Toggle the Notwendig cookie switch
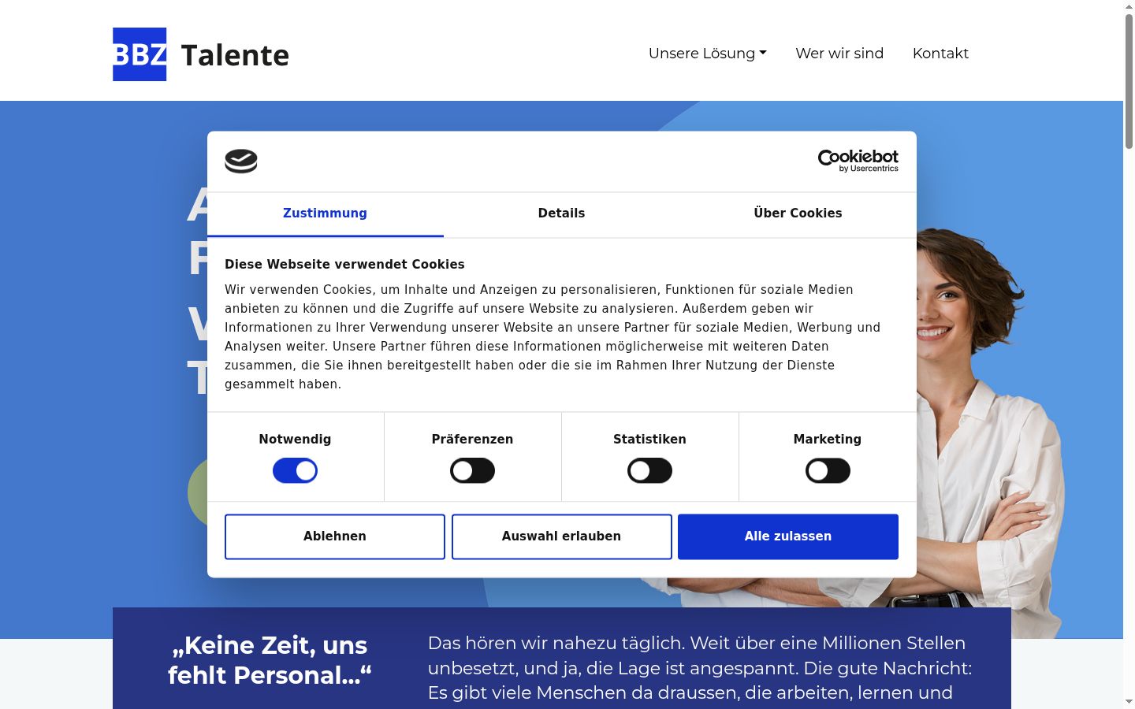This screenshot has width=1135, height=709. click(x=295, y=471)
